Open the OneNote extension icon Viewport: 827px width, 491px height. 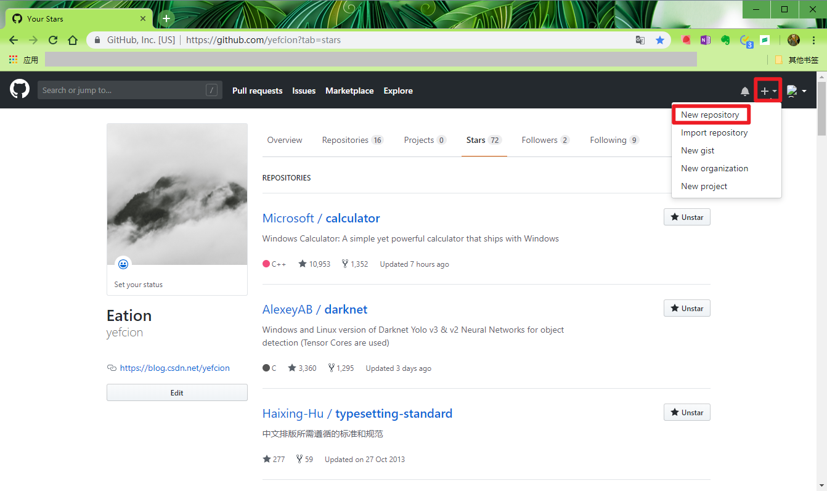click(x=706, y=40)
